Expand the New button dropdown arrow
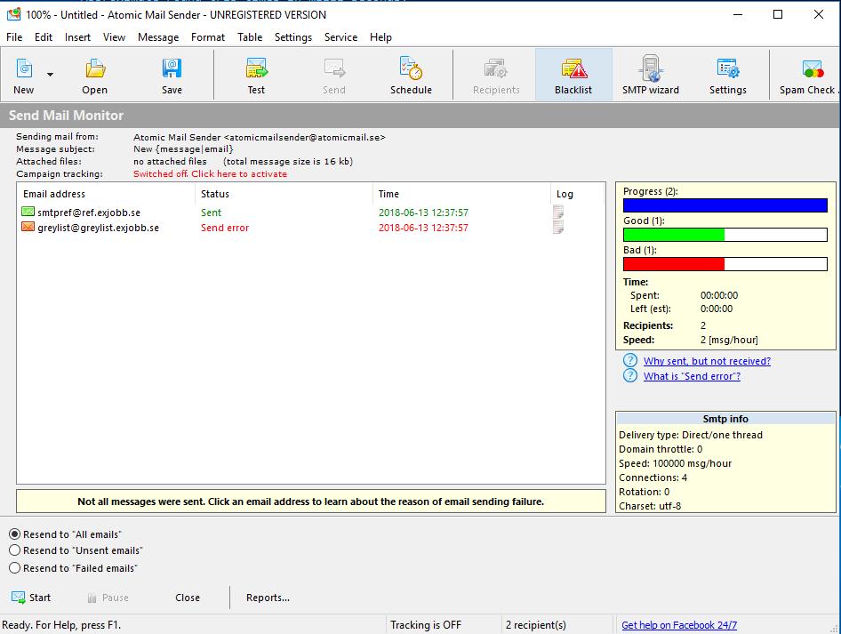 [x=50, y=75]
